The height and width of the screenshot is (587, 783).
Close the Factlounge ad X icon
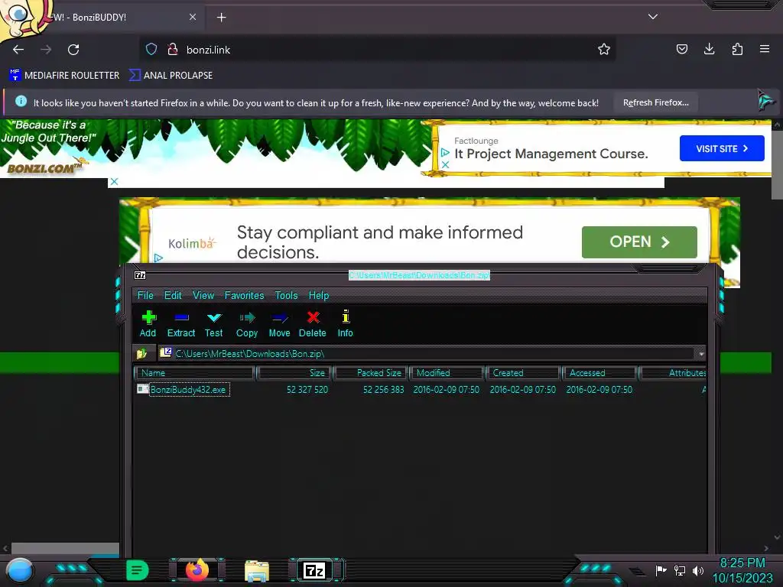tap(446, 164)
